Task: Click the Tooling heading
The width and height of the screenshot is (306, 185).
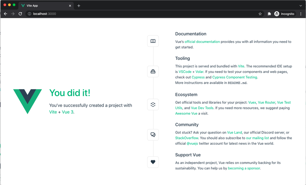Action: tap(183, 58)
